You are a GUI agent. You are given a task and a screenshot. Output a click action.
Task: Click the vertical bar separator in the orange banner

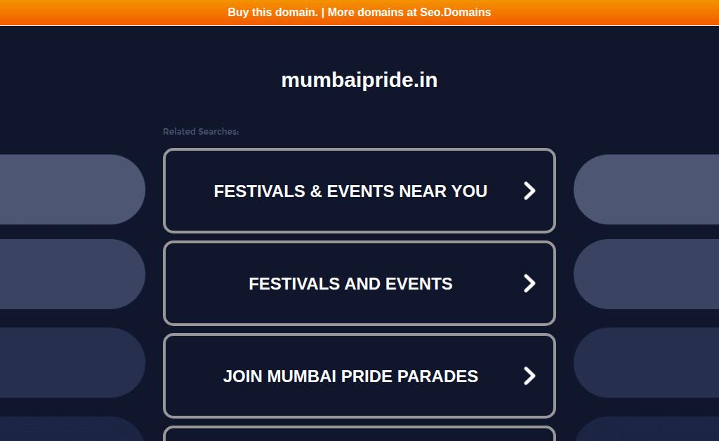323,12
